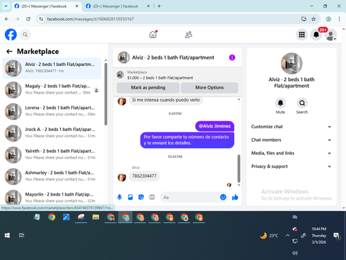The width and height of the screenshot is (346, 260).
Task: Choose a GIF from the GIF icon
Action: coord(152,197)
